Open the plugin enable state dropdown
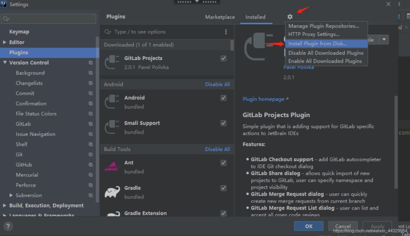 384,40
